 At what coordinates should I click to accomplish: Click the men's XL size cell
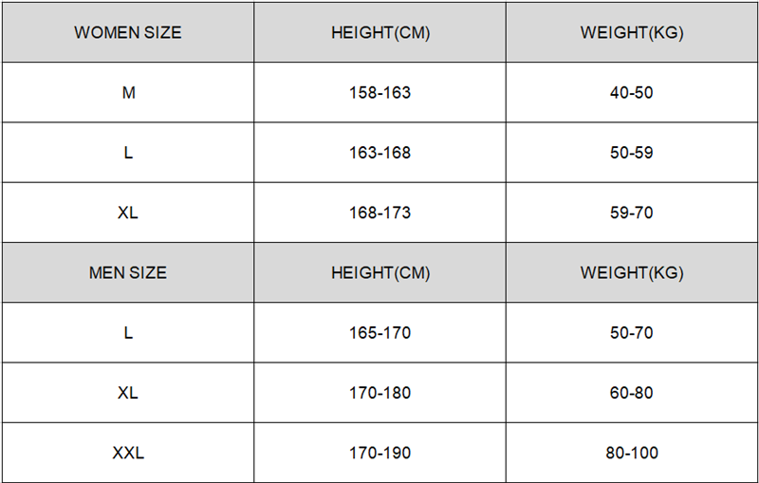tap(128, 393)
